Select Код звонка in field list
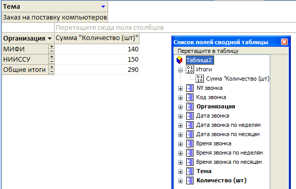The height and width of the screenshot is (189, 296). pos(211,97)
